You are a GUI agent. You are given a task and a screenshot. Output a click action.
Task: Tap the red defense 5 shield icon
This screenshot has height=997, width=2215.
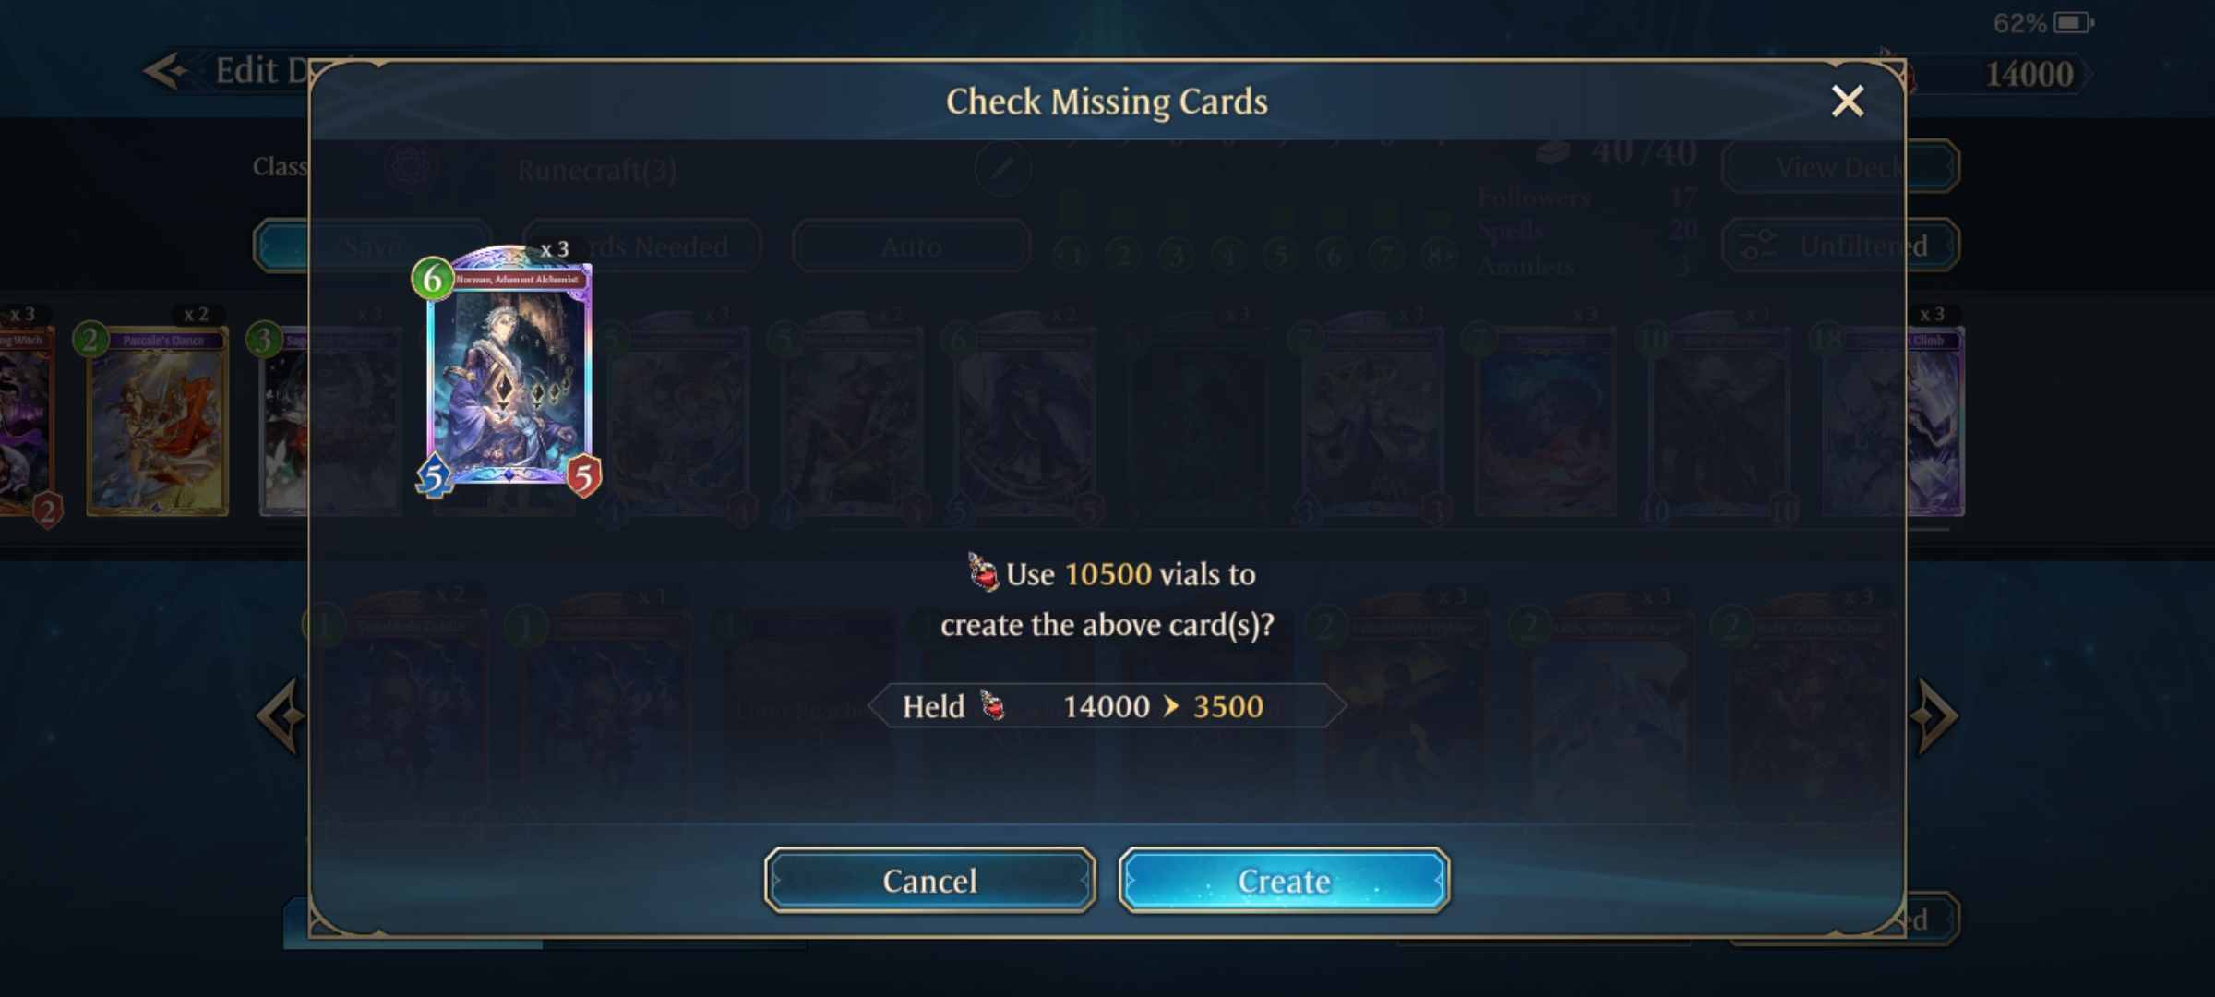coord(582,476)
